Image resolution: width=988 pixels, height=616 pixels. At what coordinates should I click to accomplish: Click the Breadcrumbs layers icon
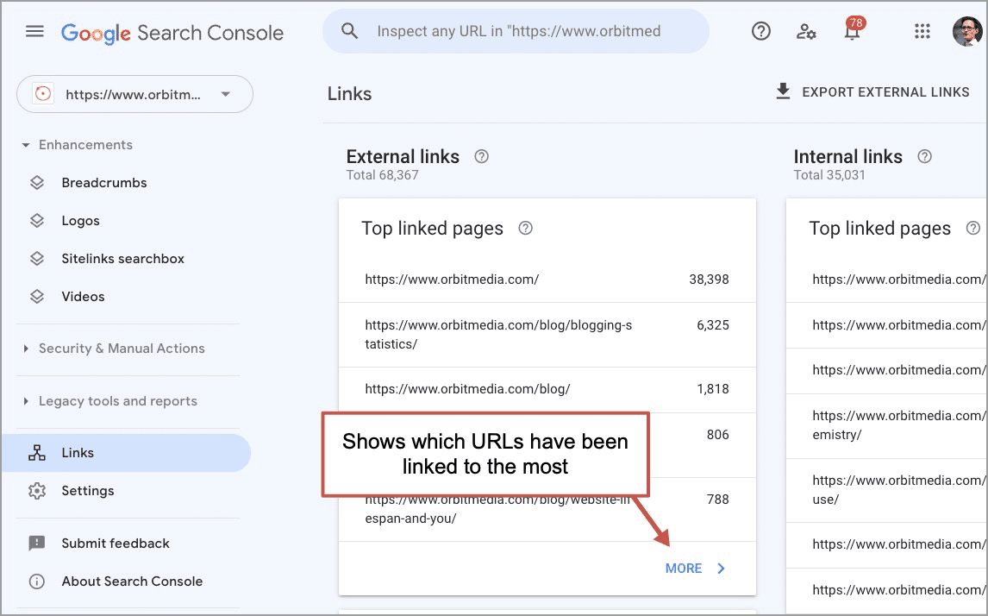pyautogui.click(x=37, y=183)
